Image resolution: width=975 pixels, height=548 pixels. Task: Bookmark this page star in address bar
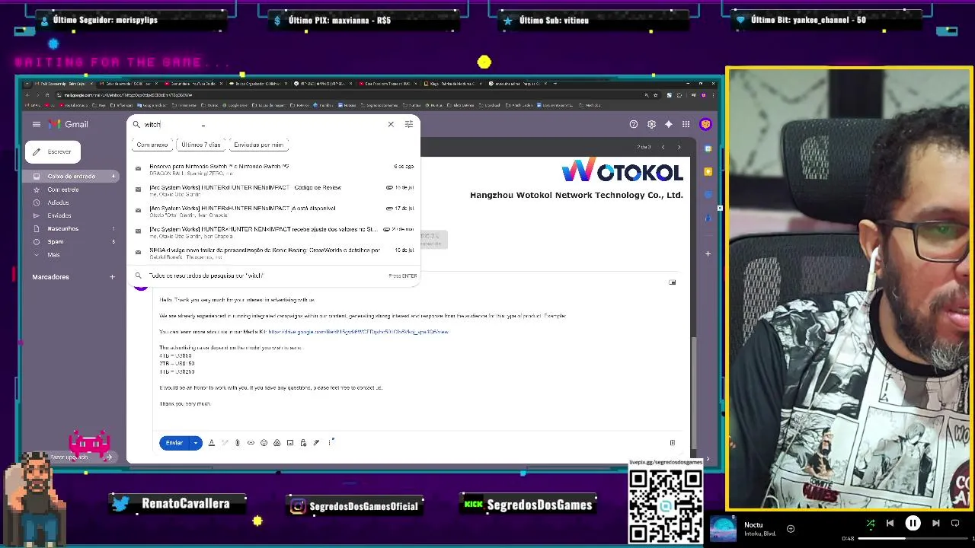click(x=657, y=95)
